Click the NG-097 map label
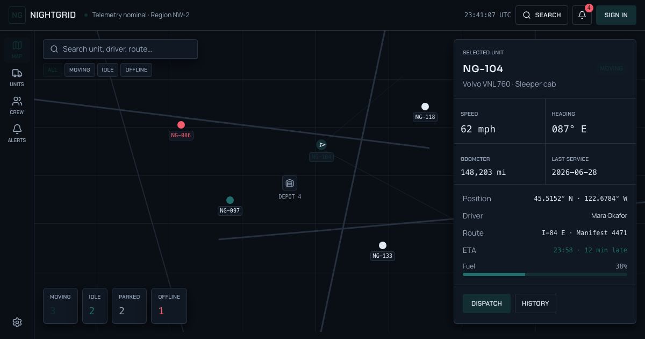 pos(230,211)
